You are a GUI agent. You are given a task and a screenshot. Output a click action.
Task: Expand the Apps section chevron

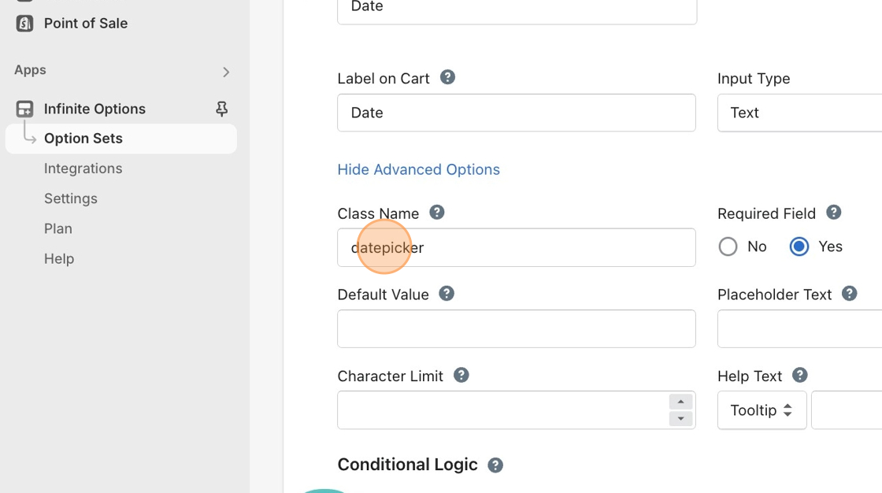(226, 72)
